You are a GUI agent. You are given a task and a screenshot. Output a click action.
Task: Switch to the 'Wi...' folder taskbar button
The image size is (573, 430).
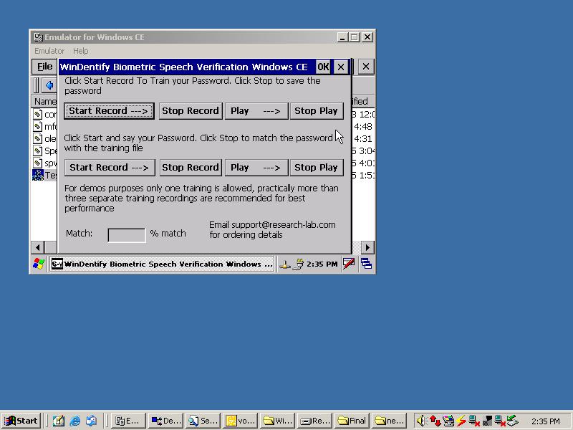(278, 421)
